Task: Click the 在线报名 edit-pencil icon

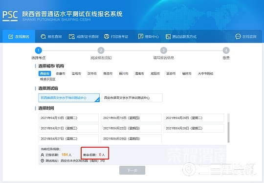Action: (11, 37)
